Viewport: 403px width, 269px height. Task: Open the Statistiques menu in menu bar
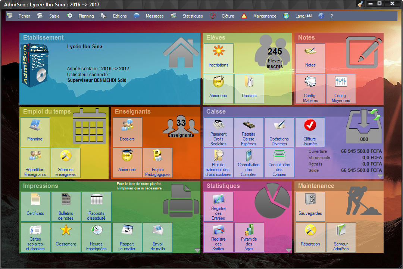coord(193,16)
